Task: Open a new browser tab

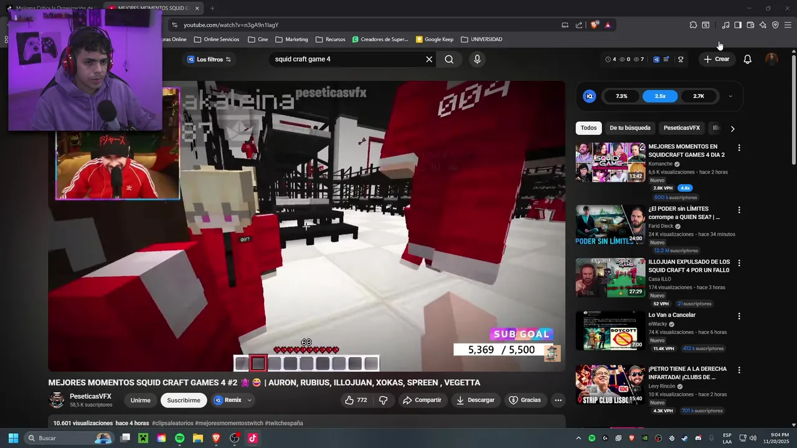Action: 212,8
